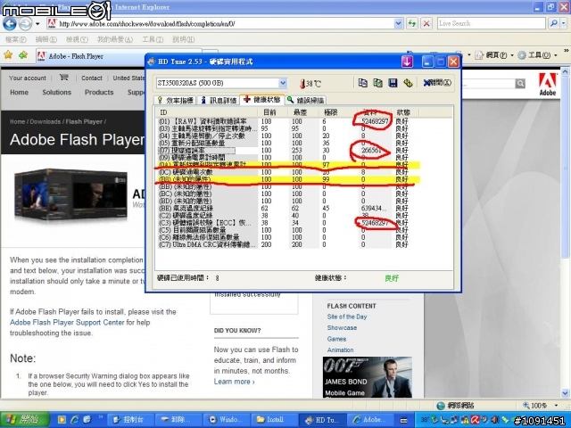Click the purple down-arrow icon in HD Tune title bar
571x428 pixels.
(x=407, y=62)
